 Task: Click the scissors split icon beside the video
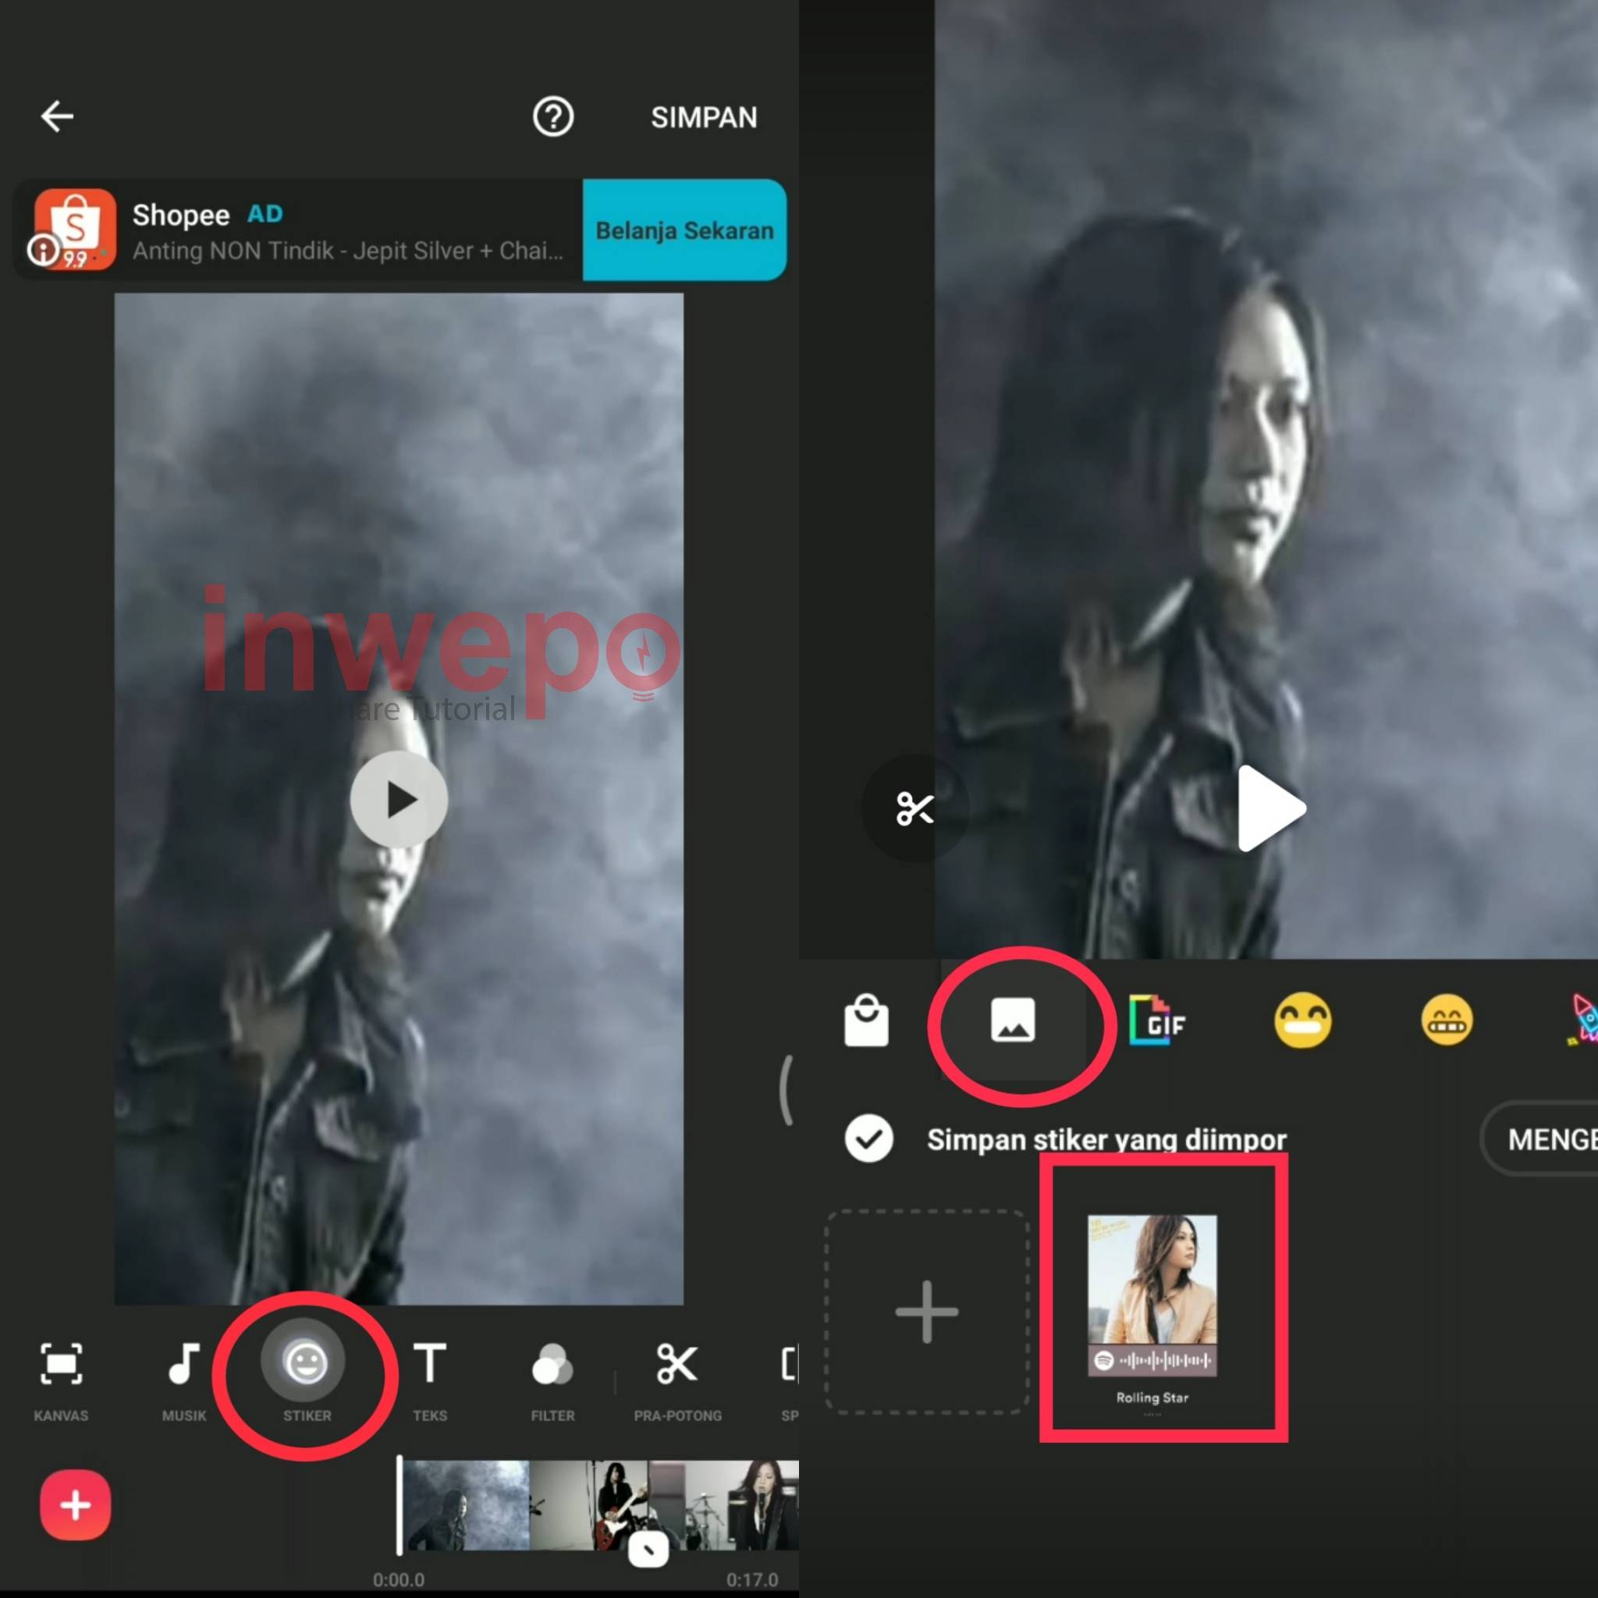[914, 809]
